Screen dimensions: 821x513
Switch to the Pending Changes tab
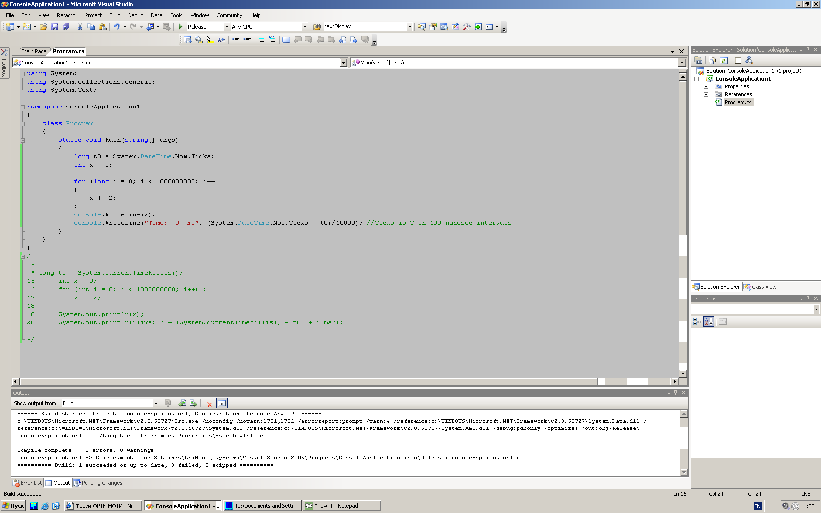[x=98, y=483]
